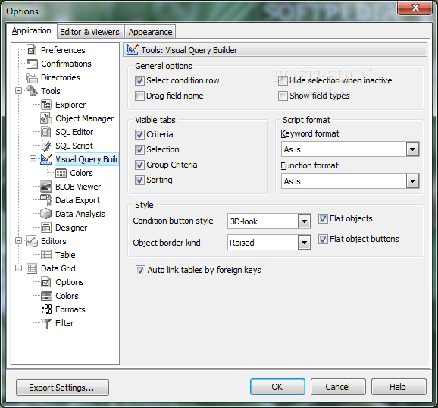Select the Confirmations label
Image resolution: width=438 pixels, height=408 pixels.
[66, 64]
